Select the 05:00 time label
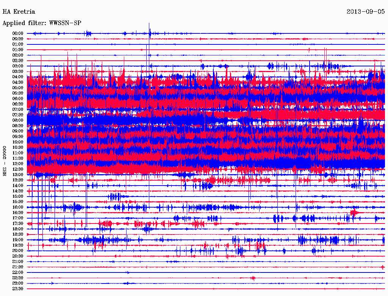This screenshot has width=388, height=296. (x=18, y=88)
